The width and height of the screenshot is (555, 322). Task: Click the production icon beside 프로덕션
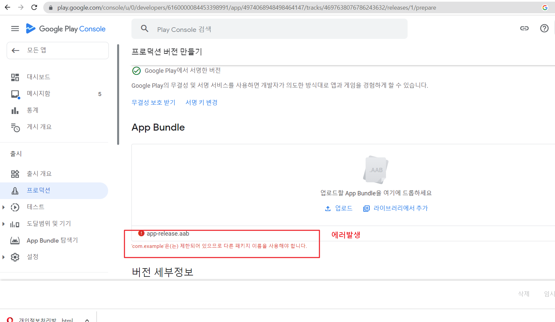pyautogui.click(x=15, y=191)
